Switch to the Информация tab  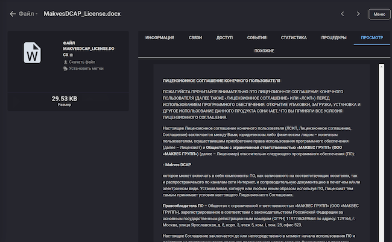[160, 38]
